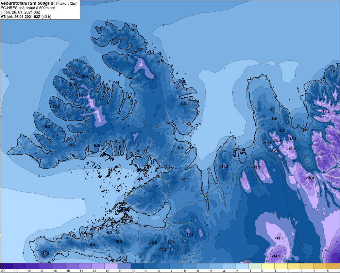Select the -10.9 temperature label

coord(118,242)
